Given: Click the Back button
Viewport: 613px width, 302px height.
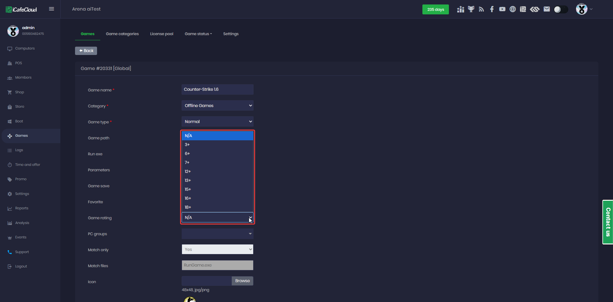Looking at the screenshot, I should coord(86,51).
